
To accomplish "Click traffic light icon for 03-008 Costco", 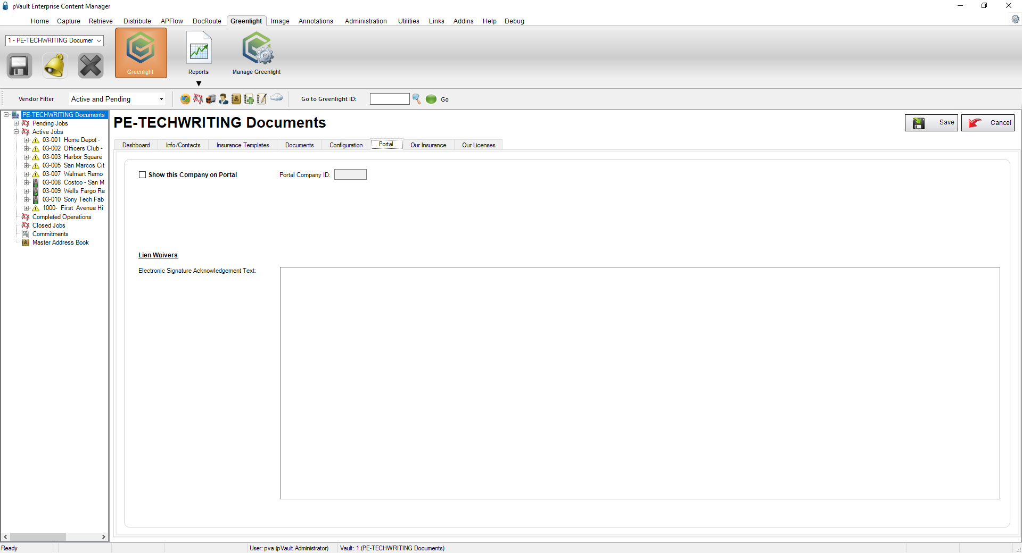I will click(36, 183).
